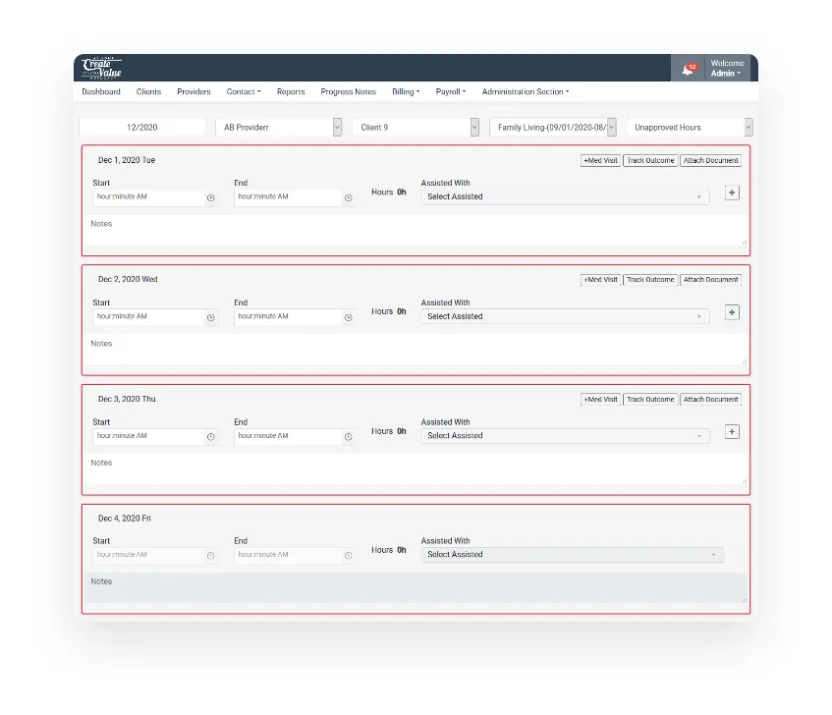
Task: Add entry with plus button on Dec 3
Action: pyautogui.click(x=732, y=432)
